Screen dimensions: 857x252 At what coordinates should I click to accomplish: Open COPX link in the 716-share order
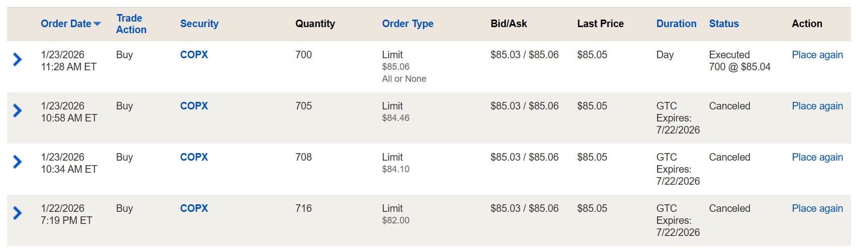194,208
